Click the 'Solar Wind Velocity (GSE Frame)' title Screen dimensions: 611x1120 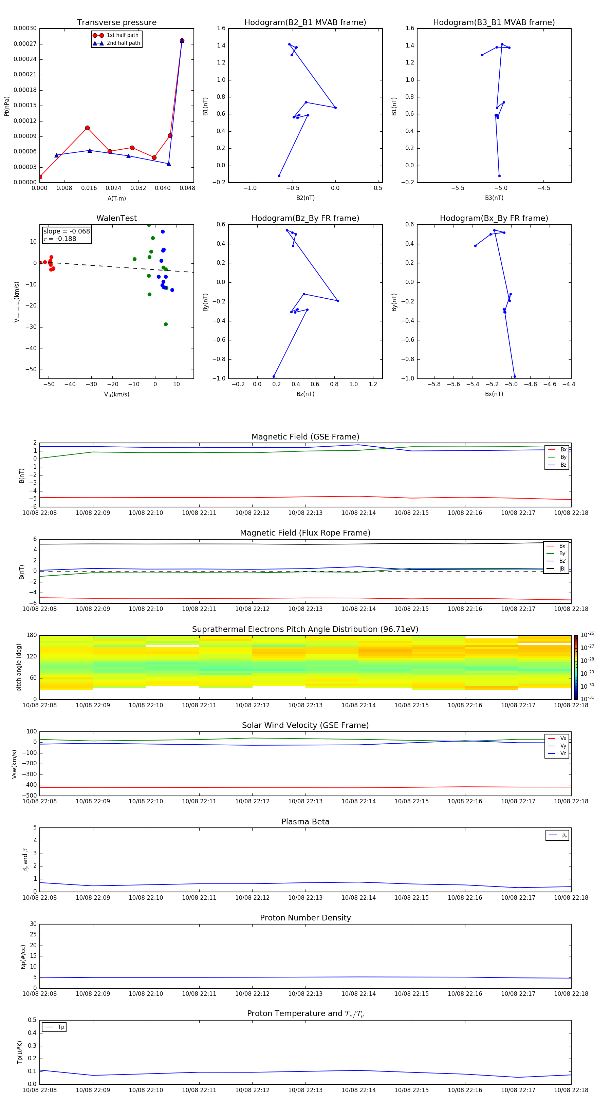(305, 725)
